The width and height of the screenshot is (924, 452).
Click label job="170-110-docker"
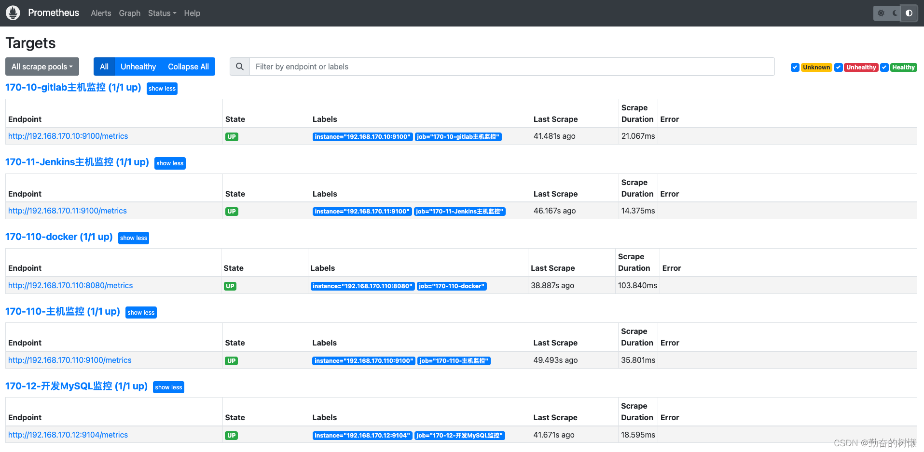coord(452,286)
